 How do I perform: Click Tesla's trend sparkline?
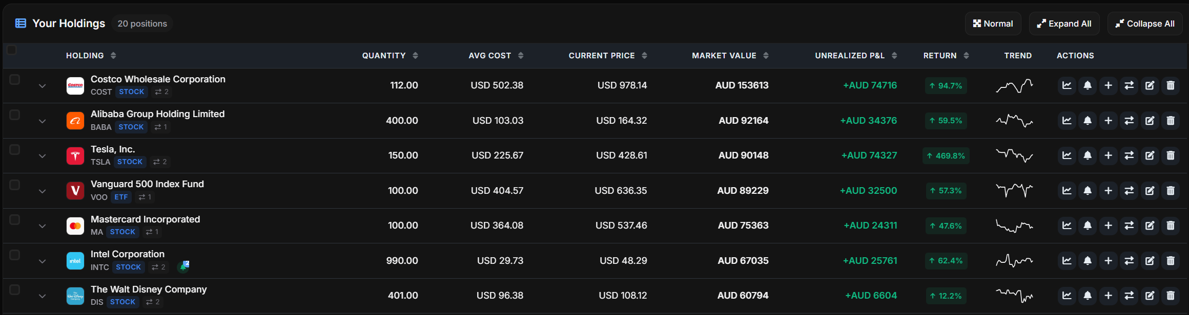coord(1014,155)
